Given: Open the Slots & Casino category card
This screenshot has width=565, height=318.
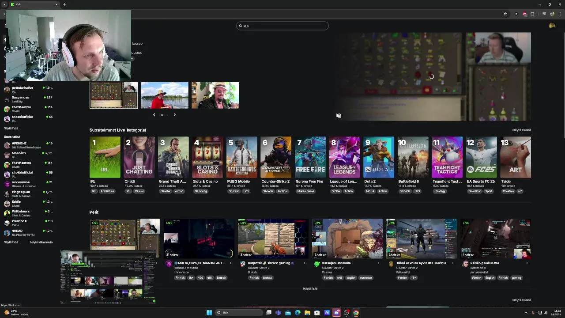Looking at the screenshot, I should tap(207, 157).
